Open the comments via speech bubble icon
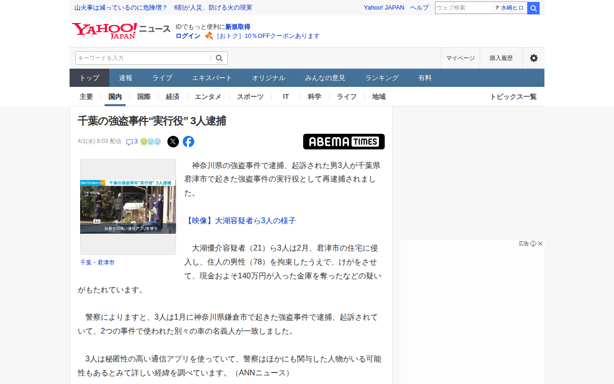The image size is (614, 384). pyautogui.click(x=130, y=142)
